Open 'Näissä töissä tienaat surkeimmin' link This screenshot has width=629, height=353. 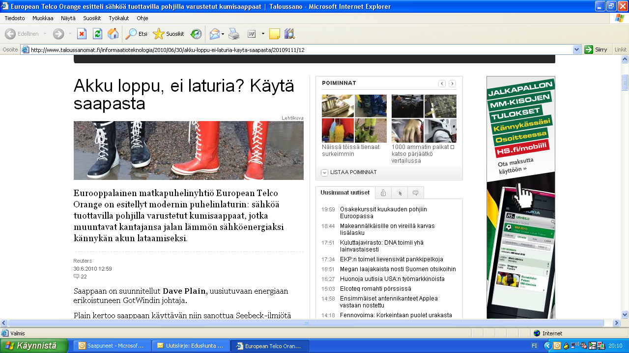(351, 151)
